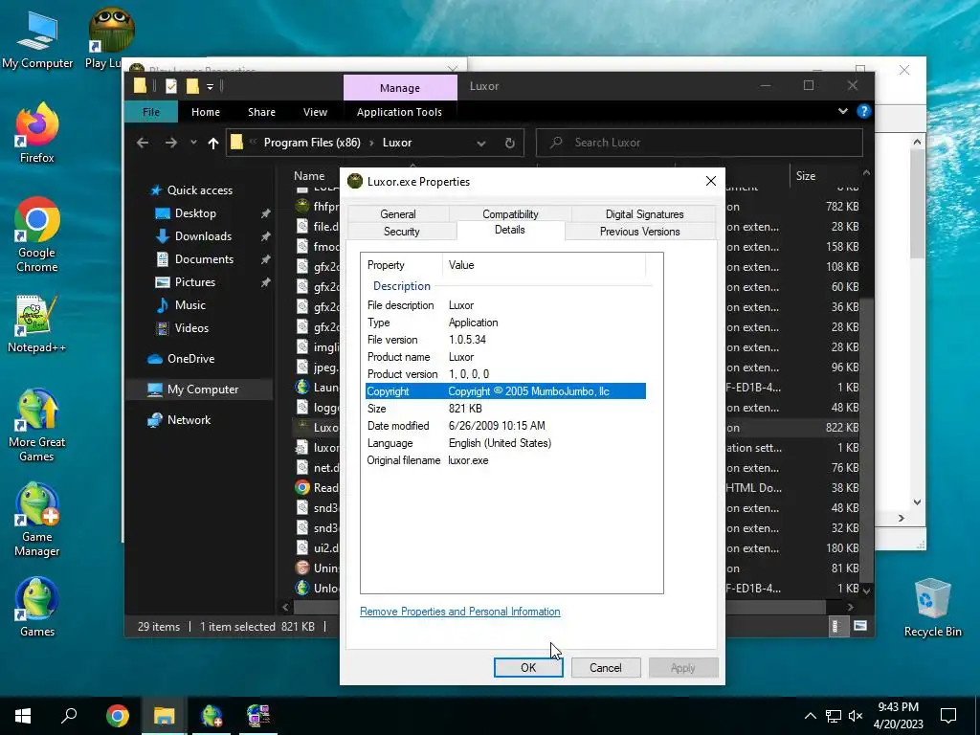This screenshot has width=980, height=735.
Task: Open the My Computer desktop icon
Action: coord(37,38)
